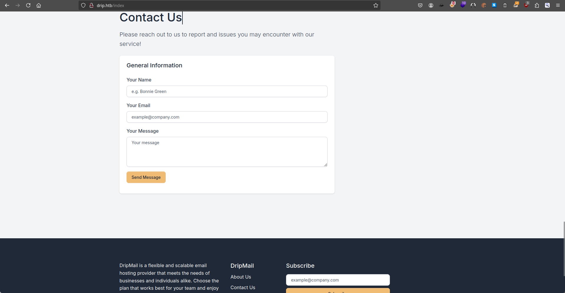Focus the Your Email input field
The height and width of the screenshot is (293, 565).
pos(227,117)
